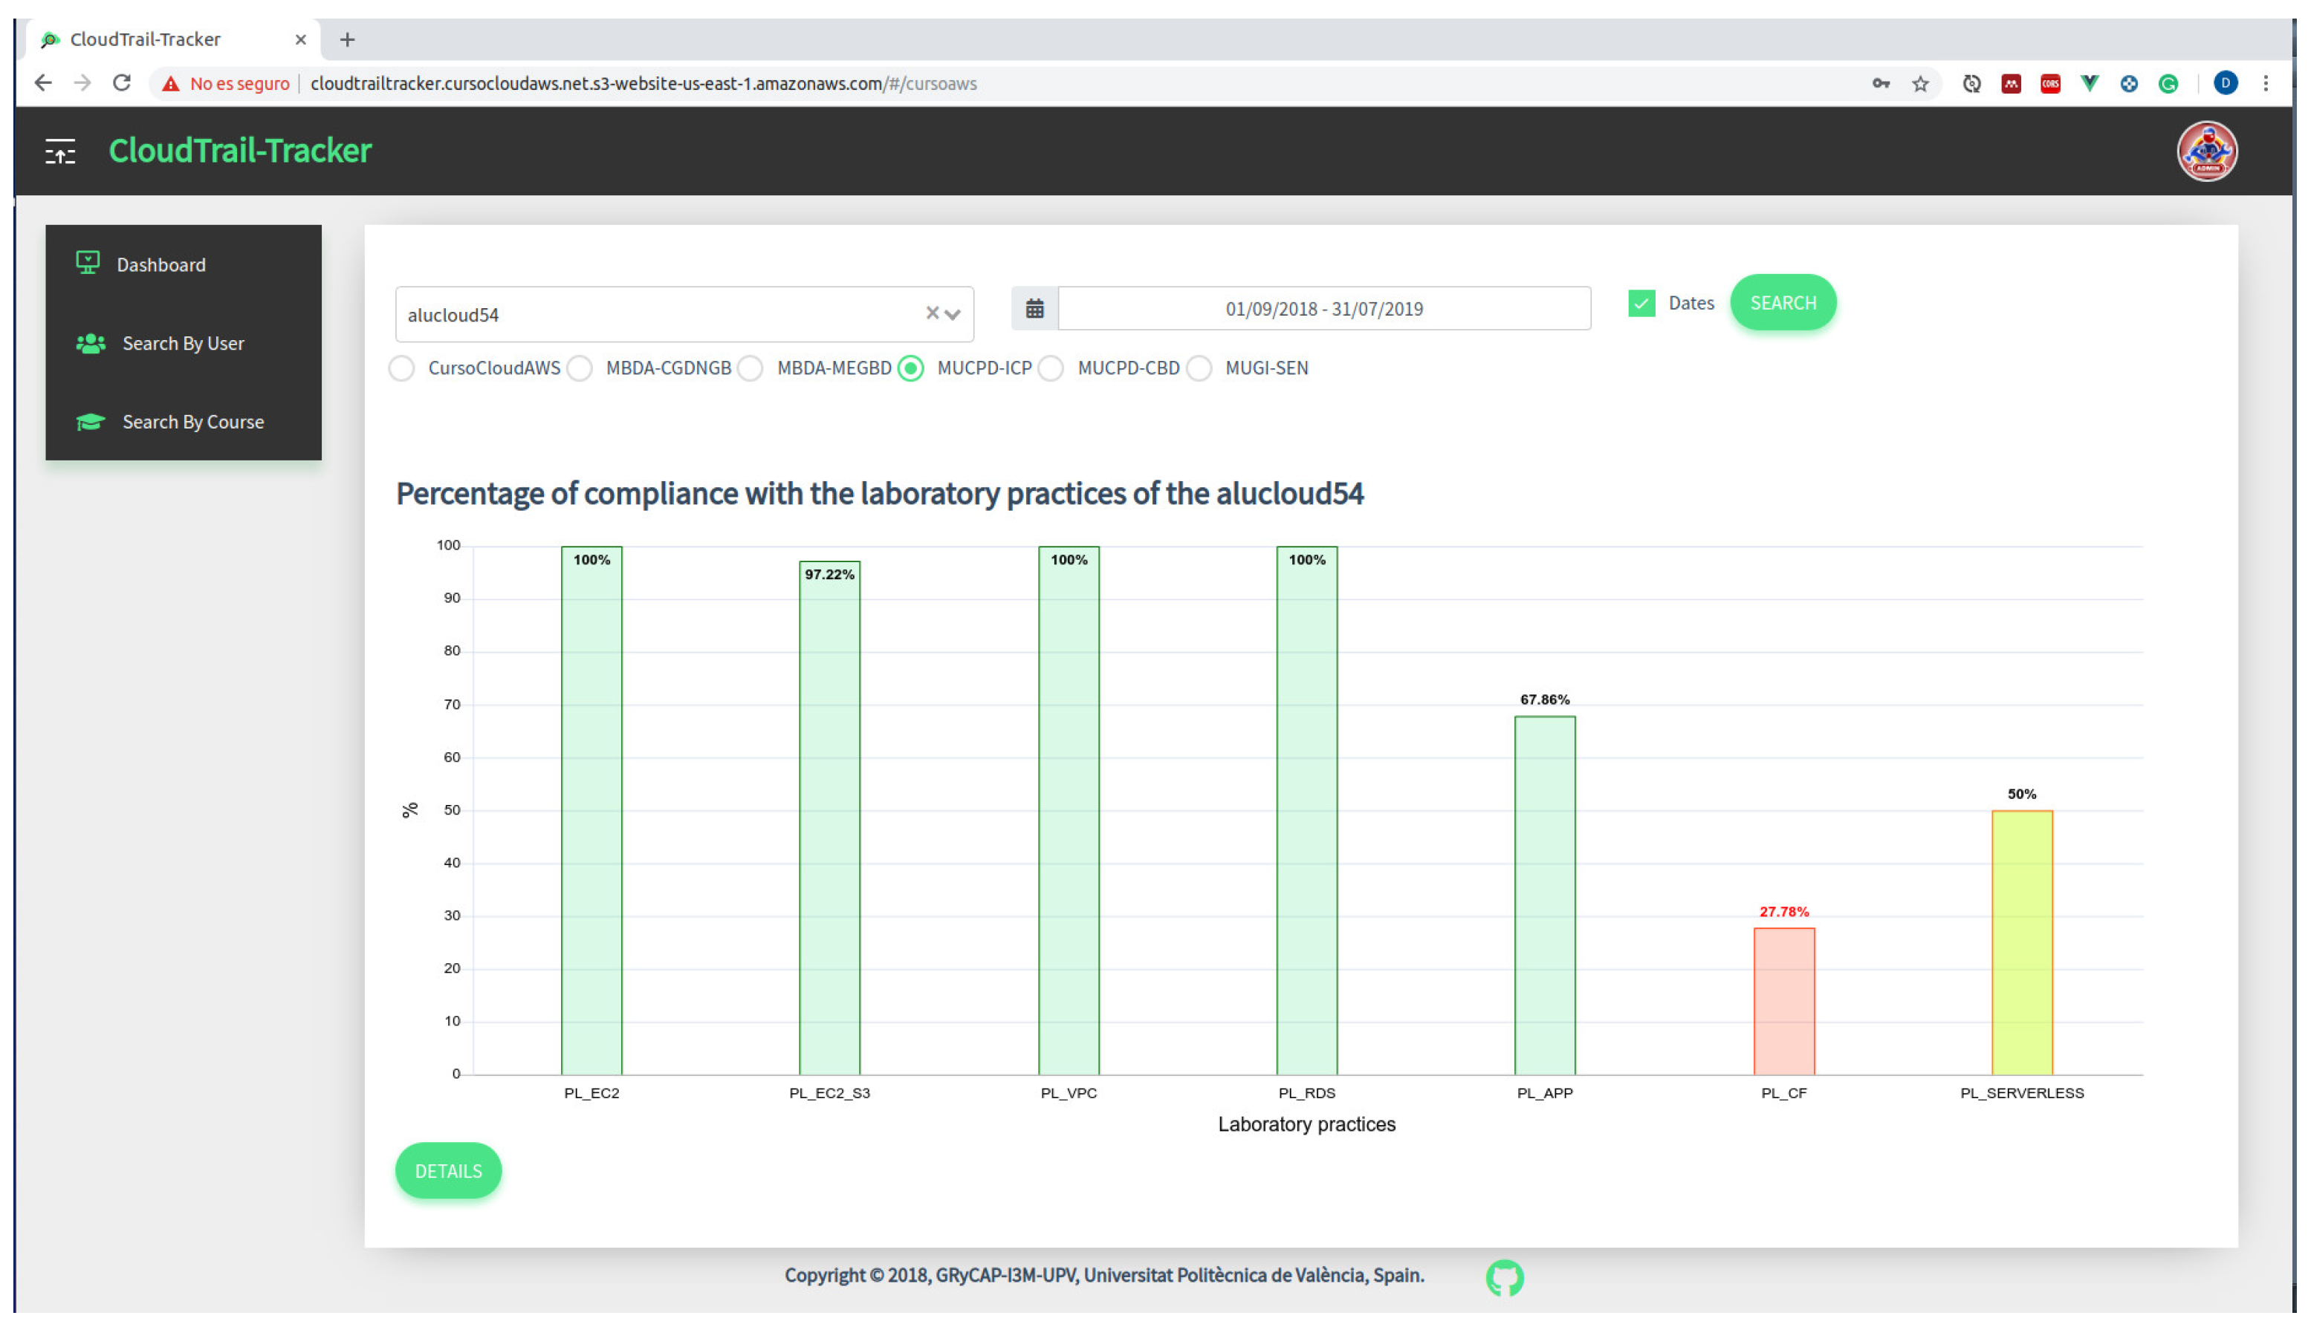Click the No es seguro label
This screenshot has height=1327, width=2308.
(239, 84)
